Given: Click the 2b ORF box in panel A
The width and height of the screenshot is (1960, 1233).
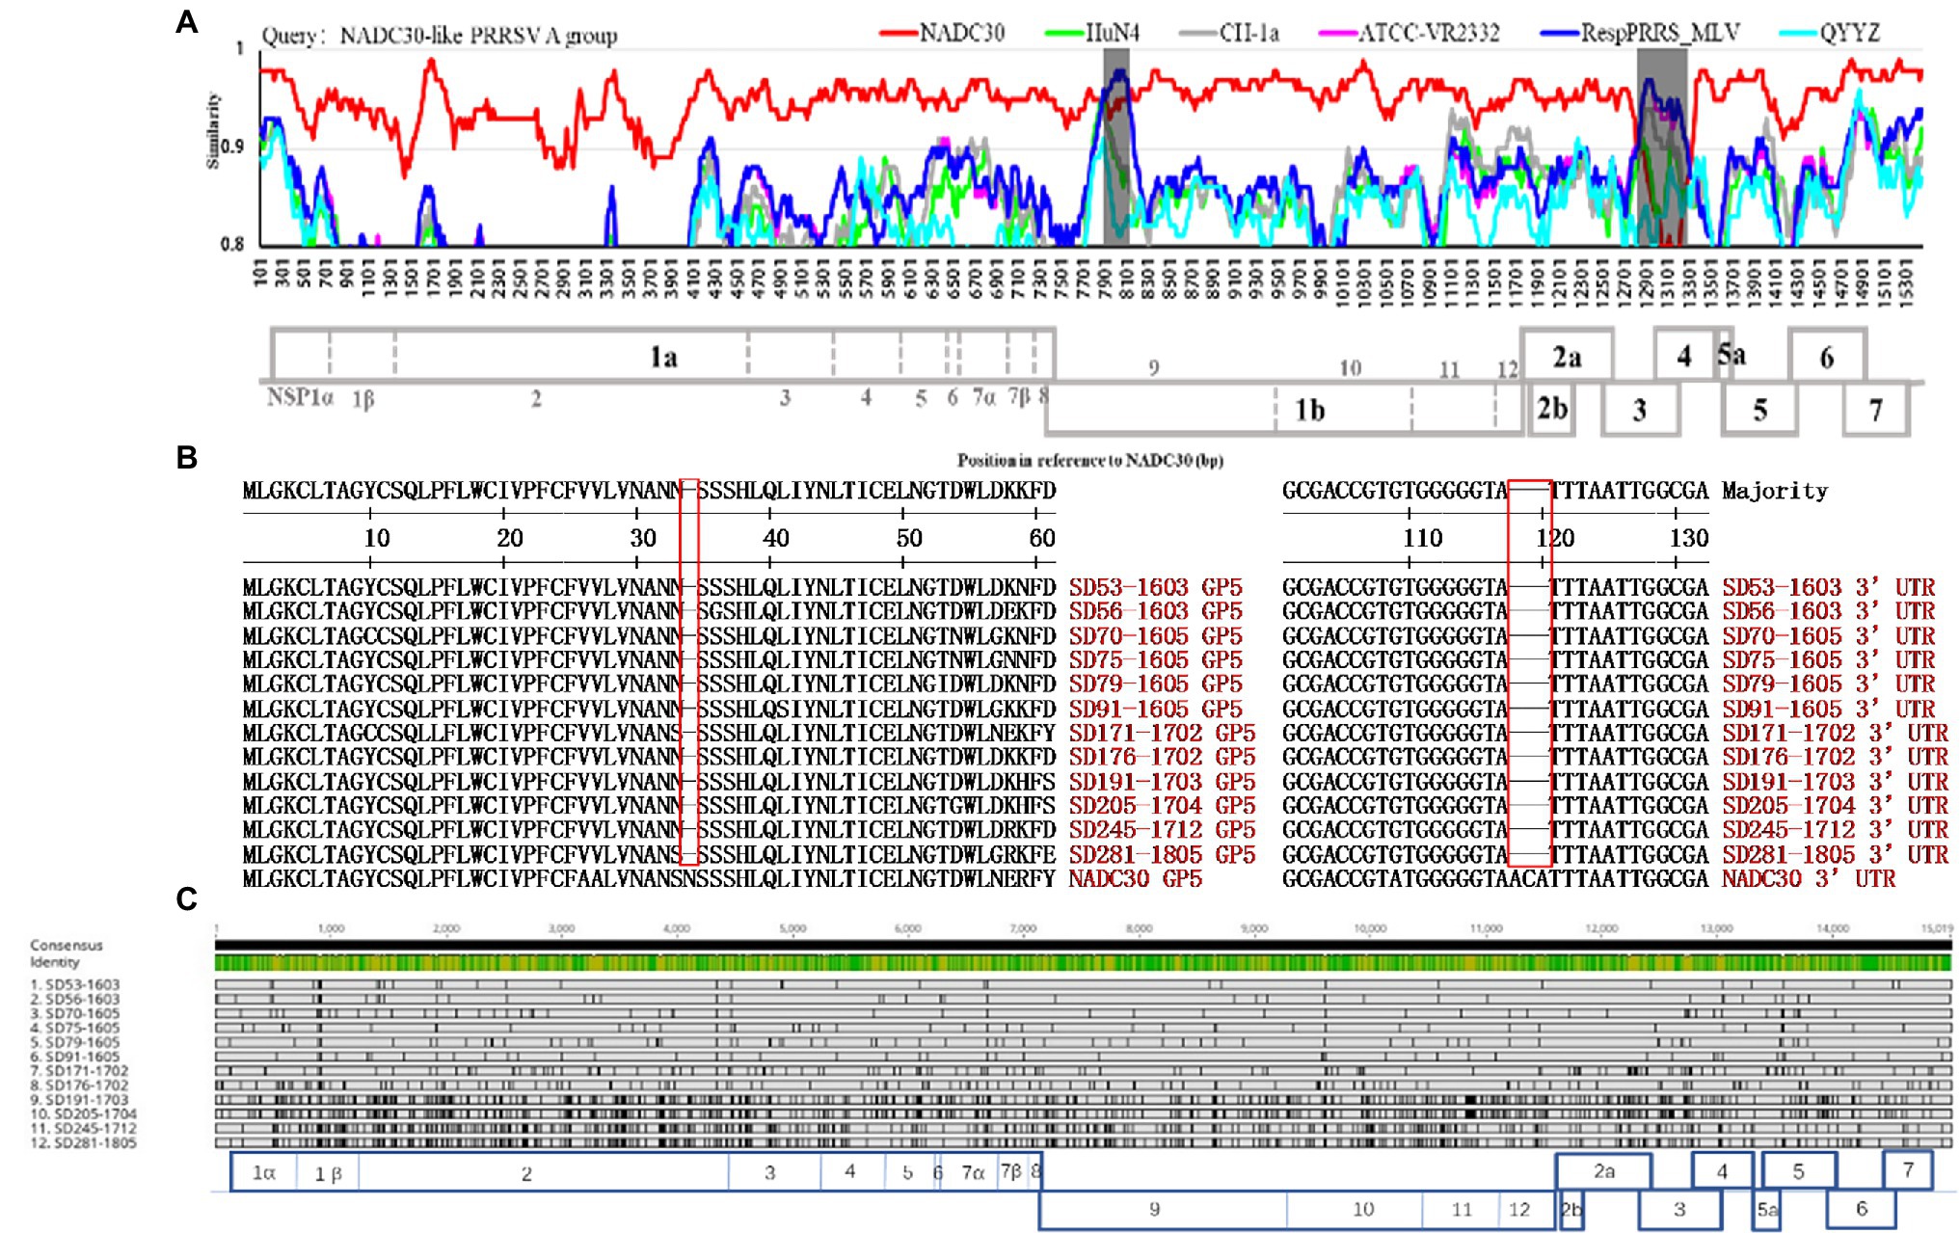Looking at the screenshot, I should [1552, 409].
